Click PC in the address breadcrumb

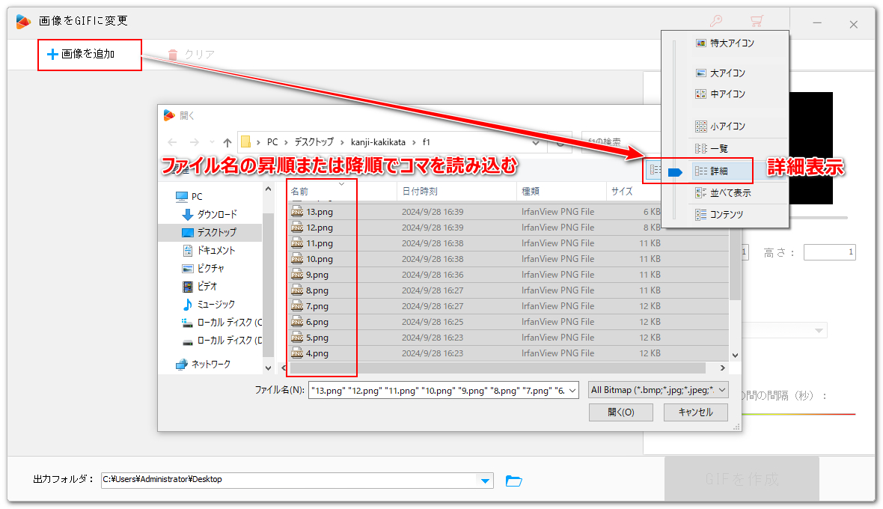[x=272, y=142]
